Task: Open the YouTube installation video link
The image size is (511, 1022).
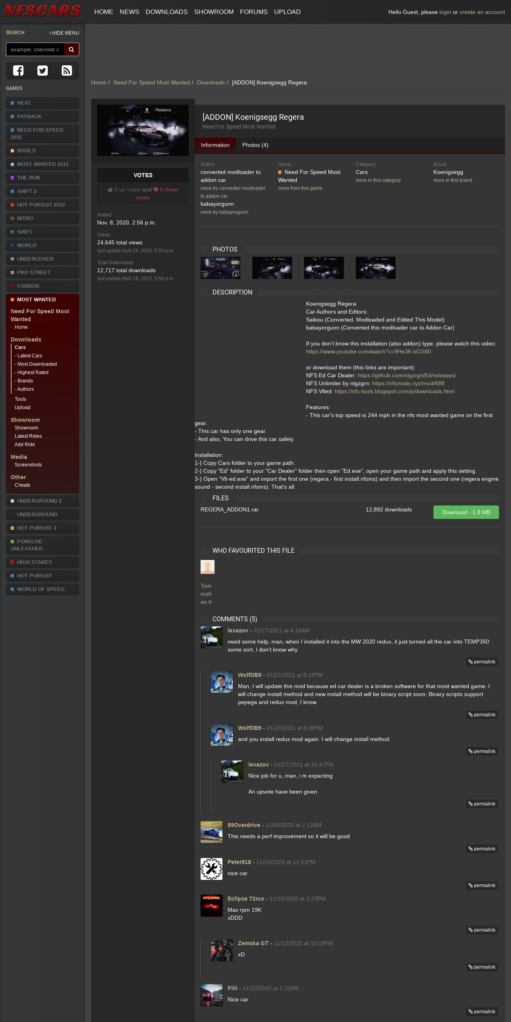Action: pyautogui.click(x=369, y=352)
